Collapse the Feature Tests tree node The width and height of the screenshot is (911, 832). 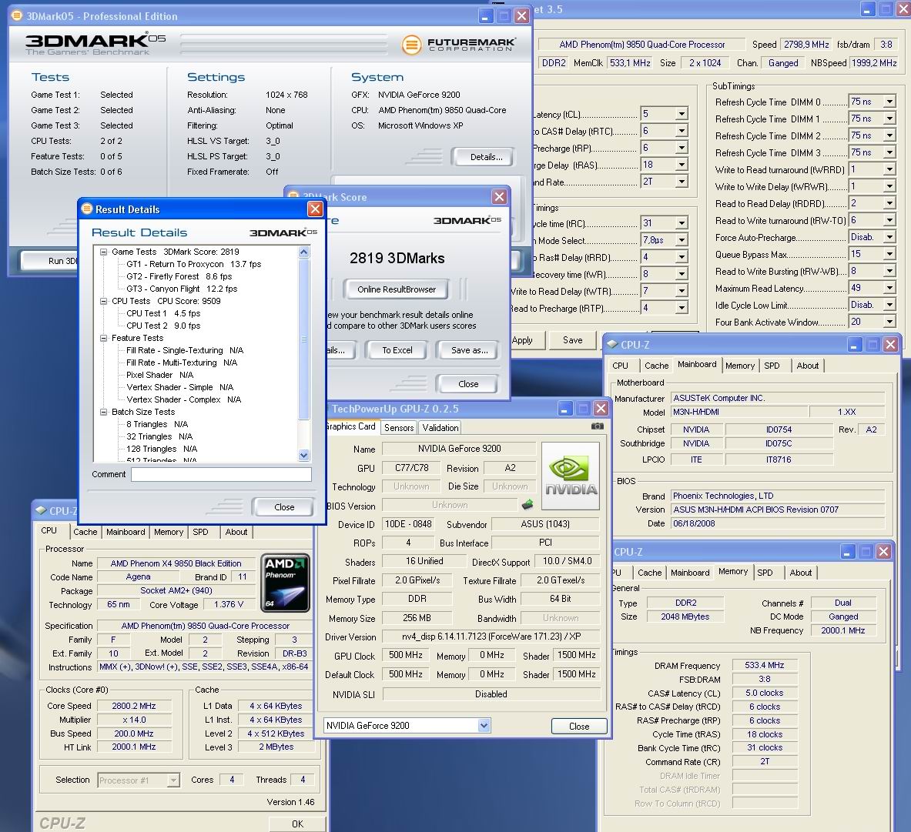tap(103, 338)
